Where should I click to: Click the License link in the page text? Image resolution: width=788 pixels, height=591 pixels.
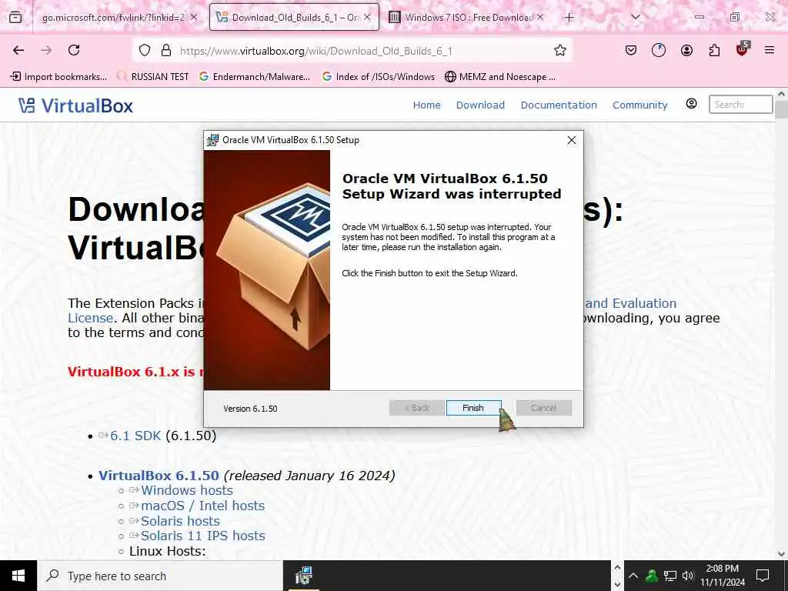pos(91,318)
